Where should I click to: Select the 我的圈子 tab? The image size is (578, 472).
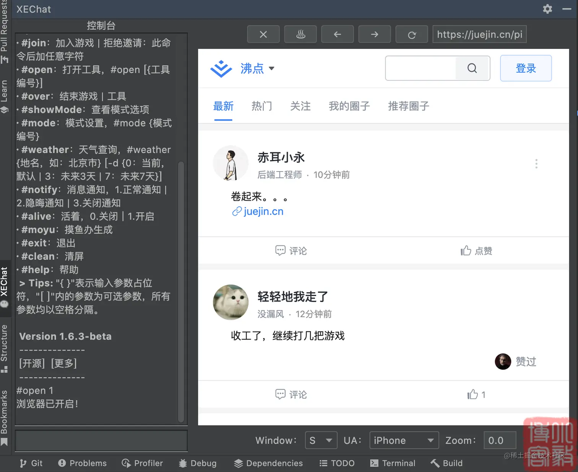[349, 106]
